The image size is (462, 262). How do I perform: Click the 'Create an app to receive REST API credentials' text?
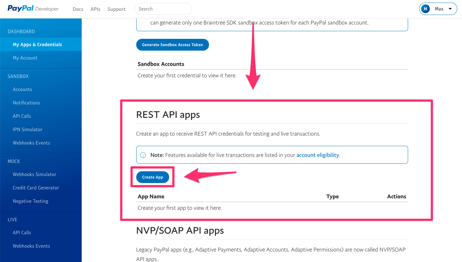click(228, 134)
